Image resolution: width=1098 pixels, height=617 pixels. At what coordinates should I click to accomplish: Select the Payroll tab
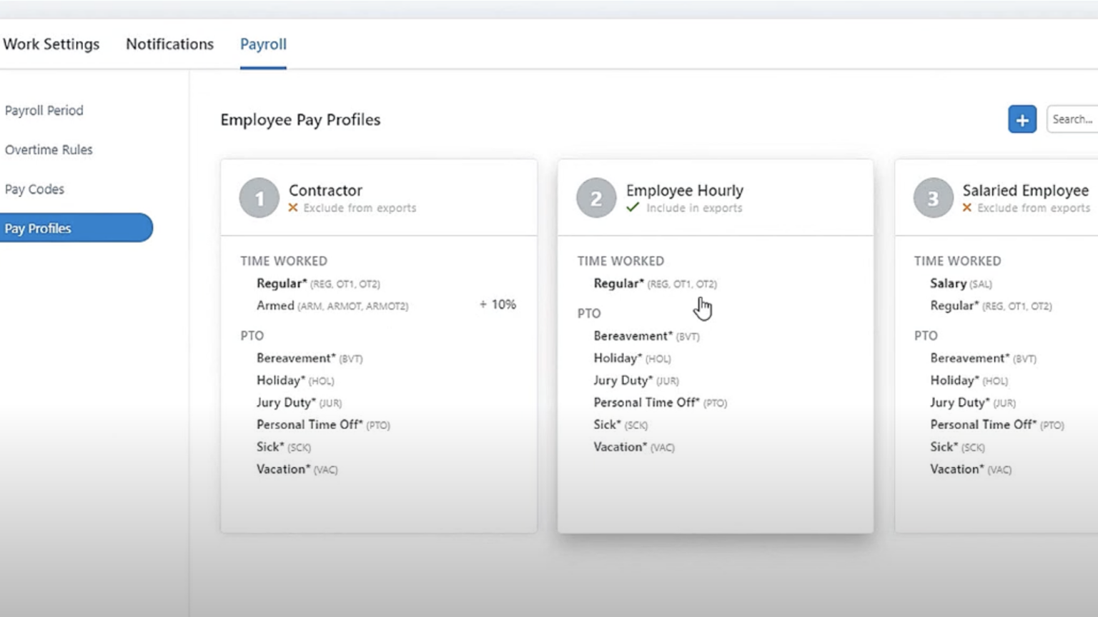263,44
